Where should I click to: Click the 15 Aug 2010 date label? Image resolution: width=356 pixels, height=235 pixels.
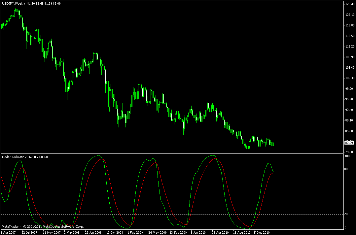242,232
